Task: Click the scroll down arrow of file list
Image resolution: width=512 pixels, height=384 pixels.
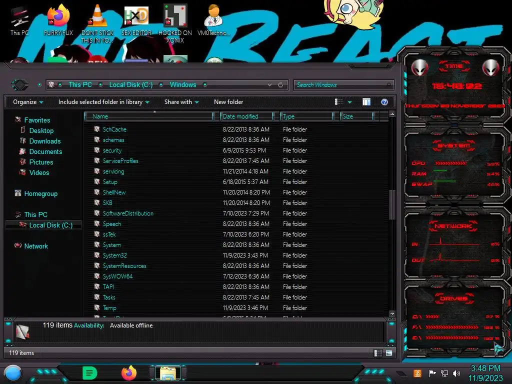Action: point(392,314)
